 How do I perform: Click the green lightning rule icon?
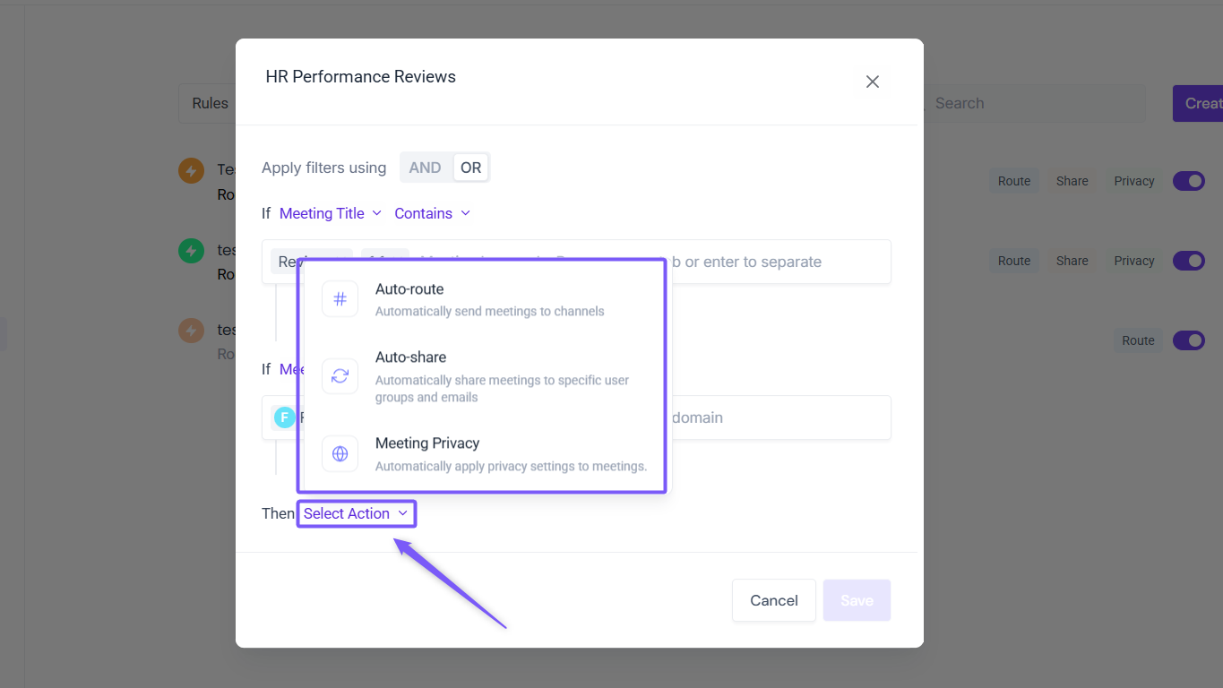191,250
